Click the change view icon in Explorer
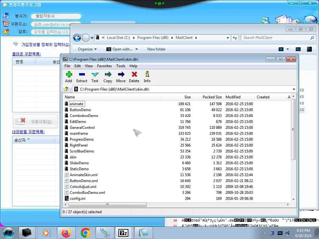The height and width of the screenshot is (239, 319). [281, 49]
